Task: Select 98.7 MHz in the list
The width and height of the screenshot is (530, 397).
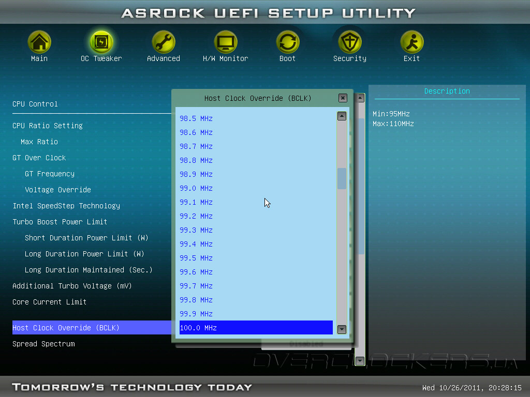Action: (x=196, y=146)
